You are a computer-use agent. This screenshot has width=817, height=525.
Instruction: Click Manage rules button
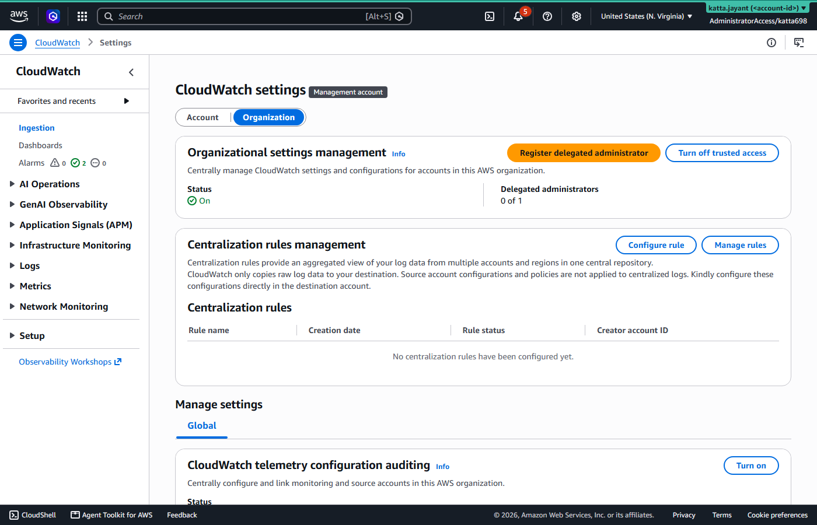click(740, 245)
